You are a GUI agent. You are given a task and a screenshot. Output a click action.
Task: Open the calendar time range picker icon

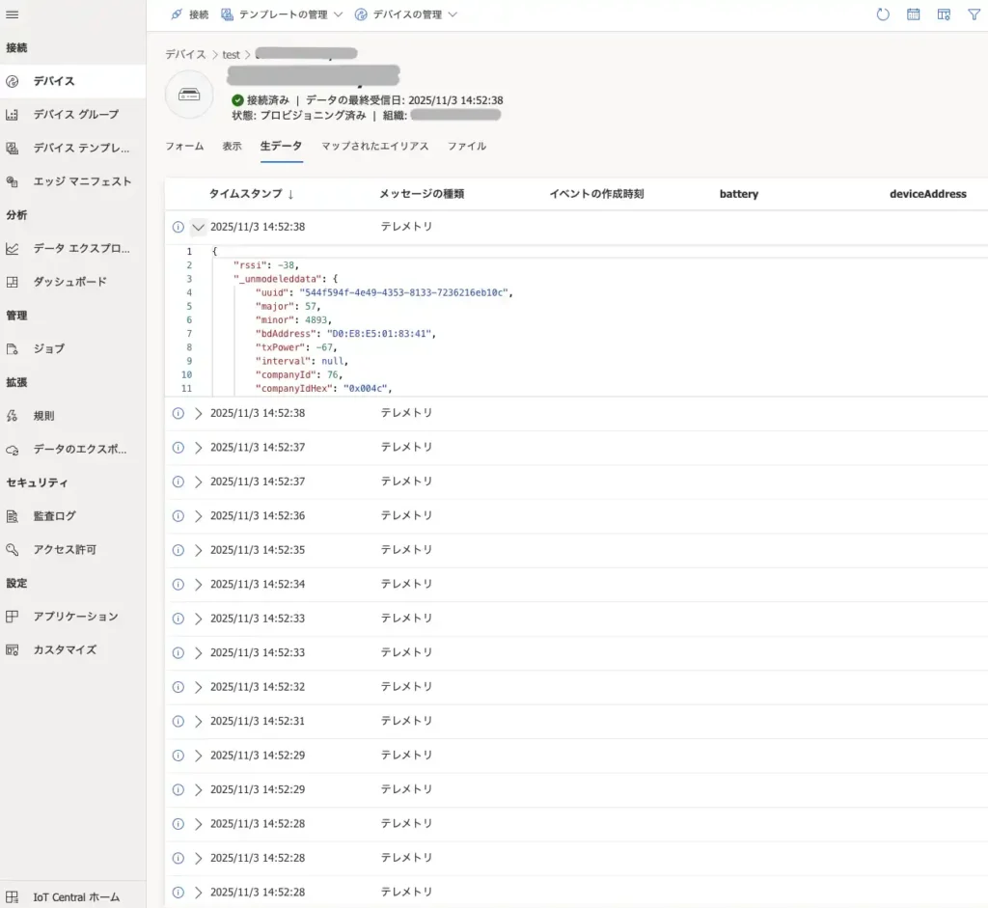pos(913,14)
